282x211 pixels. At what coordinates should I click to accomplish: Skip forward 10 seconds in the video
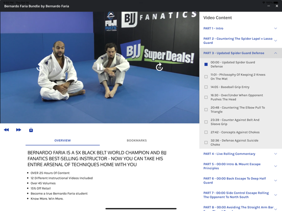click(x=159, y=67)
